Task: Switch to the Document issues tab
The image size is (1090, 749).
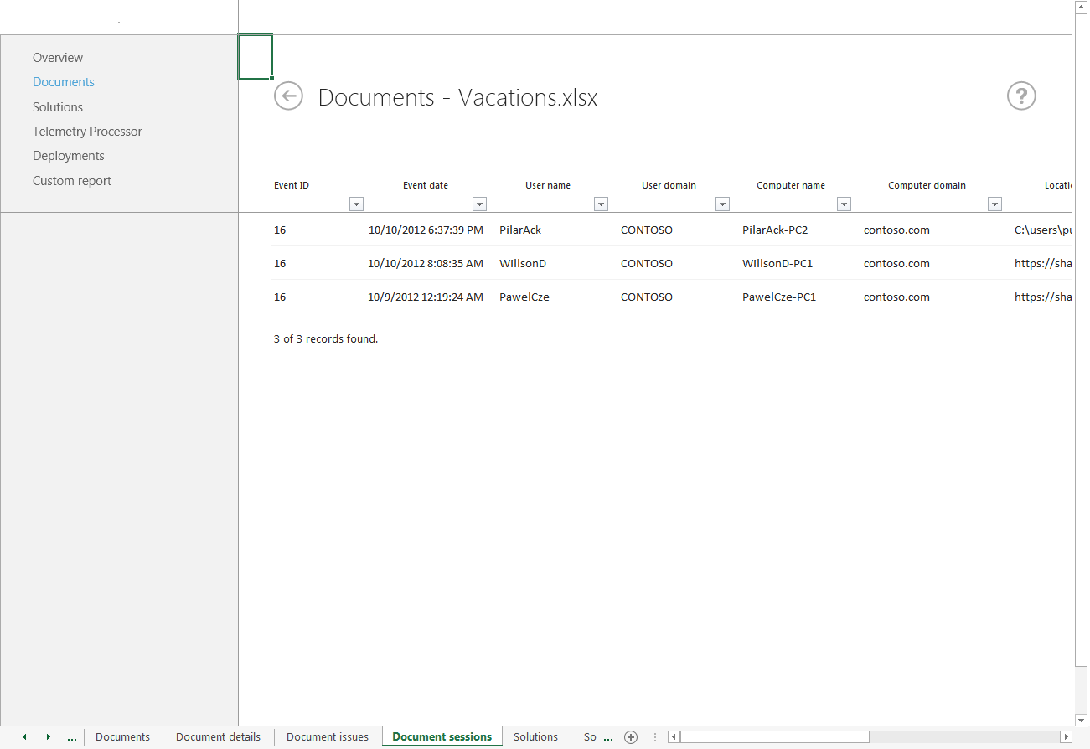Action: (328, 736)
